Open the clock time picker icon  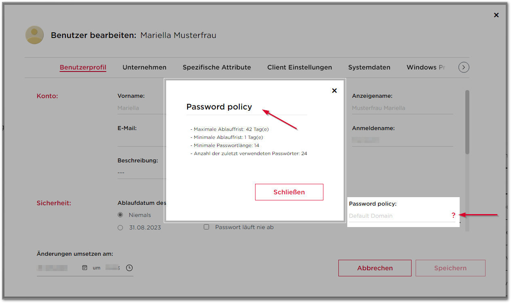pos(129,268)
